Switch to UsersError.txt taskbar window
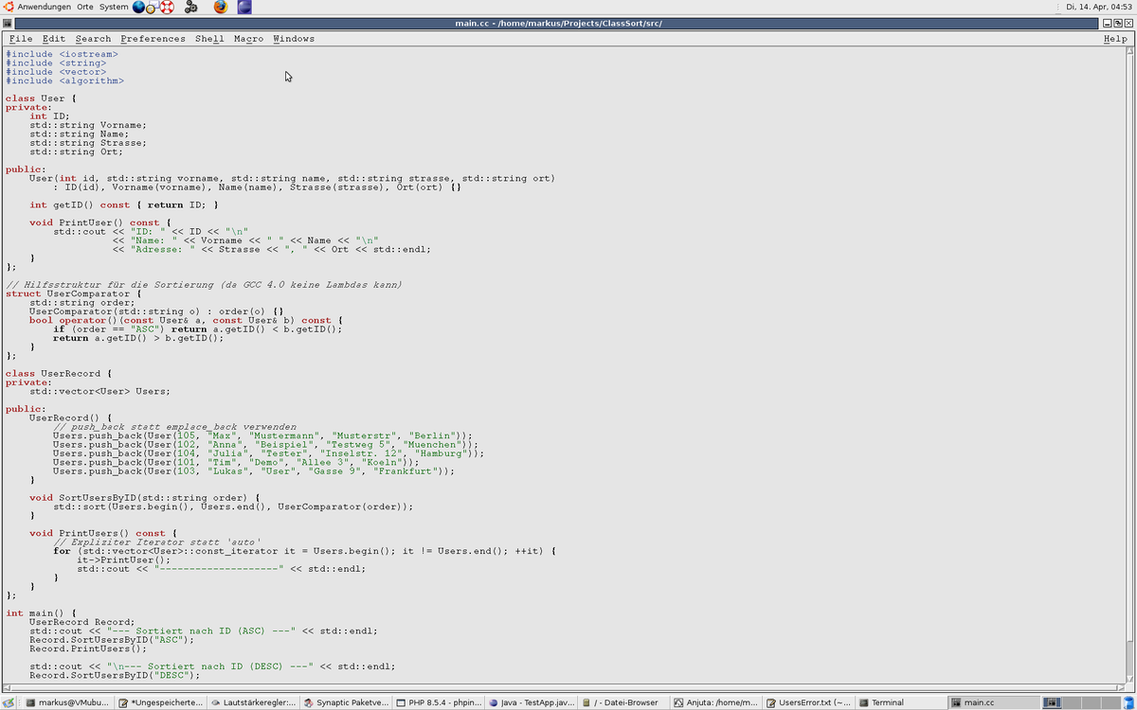This screenshot has height=710, width=1137. (x=810, y=702)
